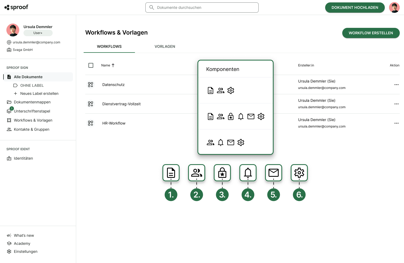Click the User+ badge
Image resolution: width=404 pixels, height=263 pixels.
(x=38, y=33)
